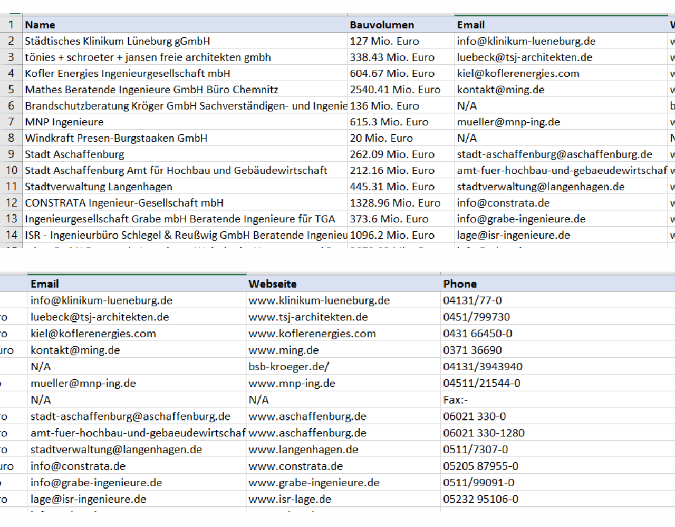Click the phone cell '06021 330-1280'
Screen dimensions: 675x527
click(558, 433)
